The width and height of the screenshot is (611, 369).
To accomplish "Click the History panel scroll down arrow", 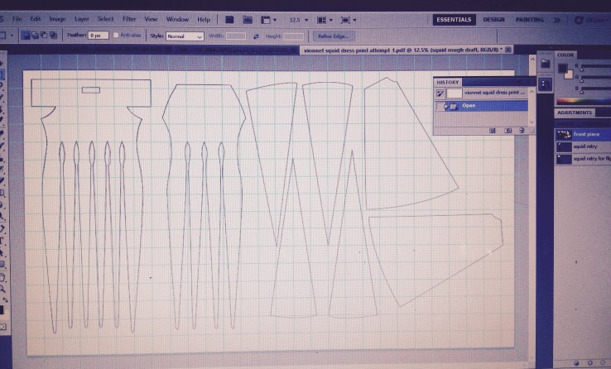I will point(532,122).
